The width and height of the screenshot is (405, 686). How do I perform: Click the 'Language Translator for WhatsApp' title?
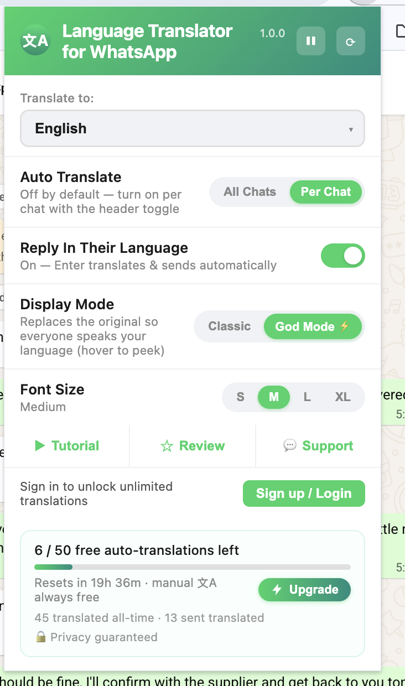click(147, 41)
